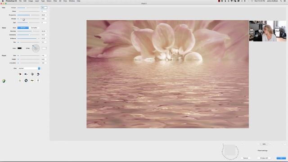
Task: Click the next preset arrow icon
Action: [26, 74]
